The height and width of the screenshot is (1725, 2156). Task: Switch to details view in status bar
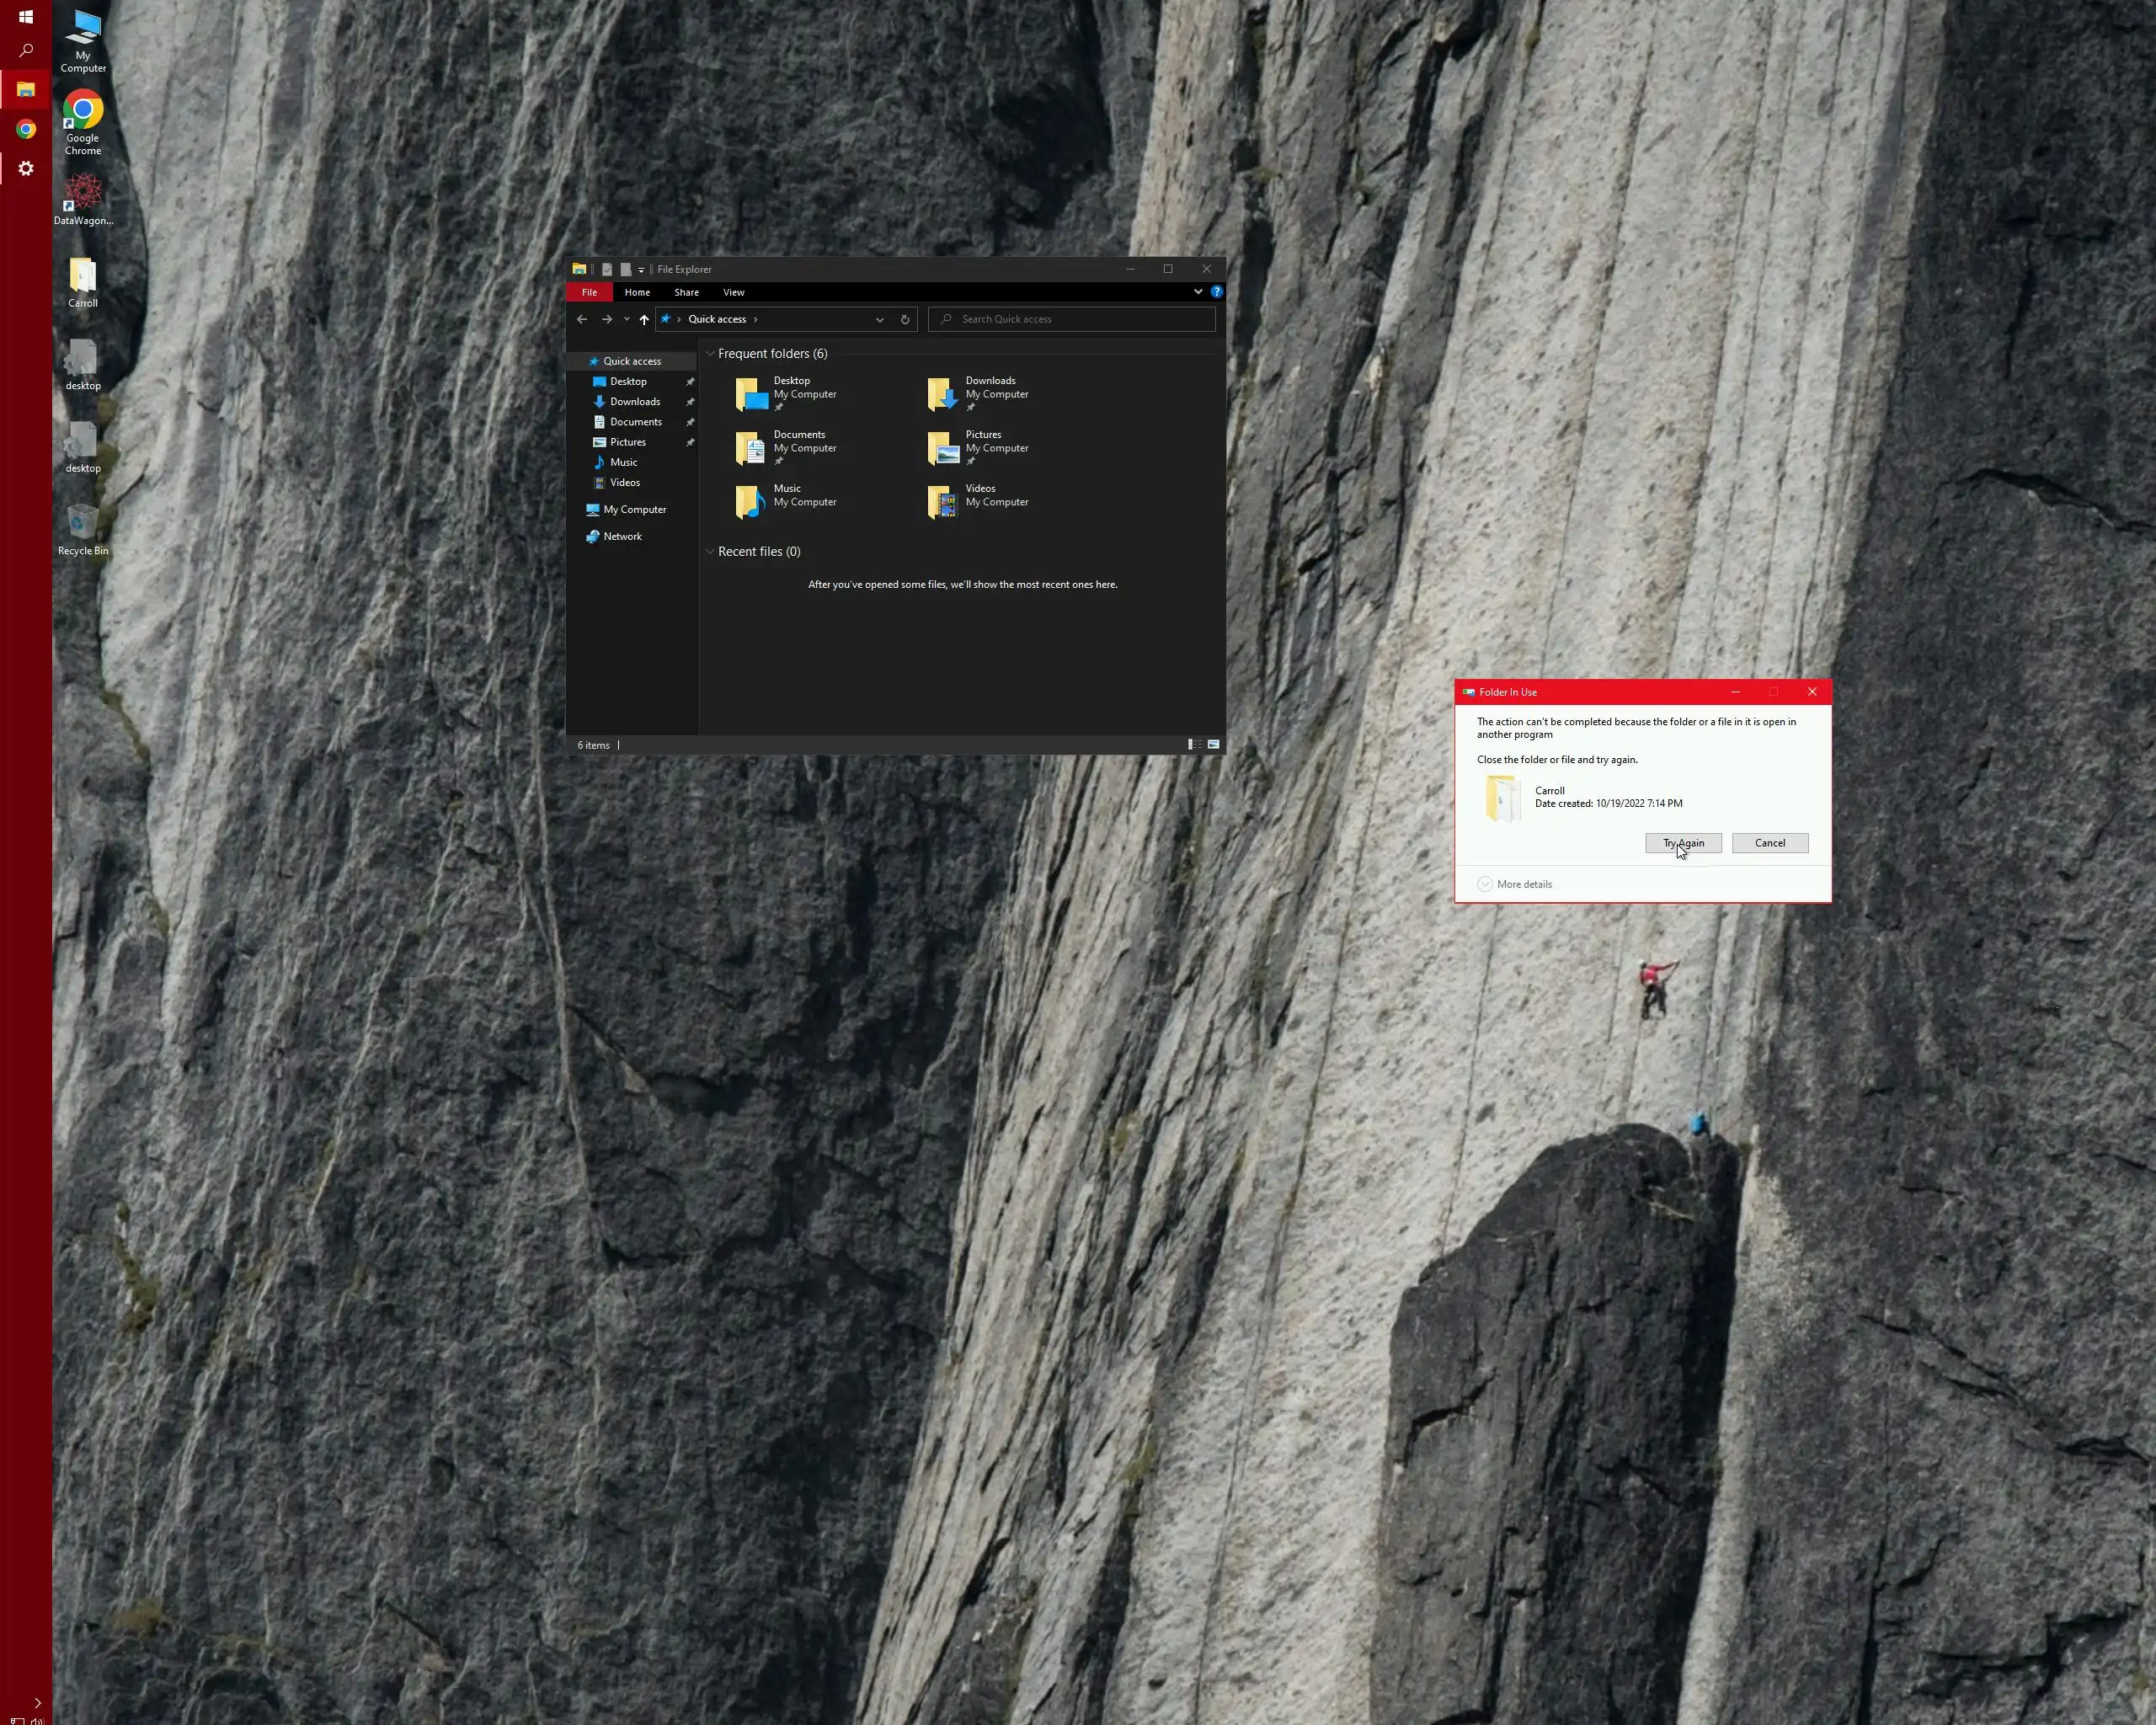coord(1194,745)
